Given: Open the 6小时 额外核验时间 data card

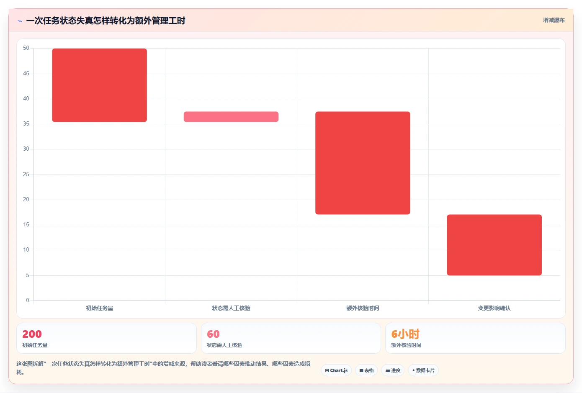Looking at the screenshot, I should click(475, 338).
